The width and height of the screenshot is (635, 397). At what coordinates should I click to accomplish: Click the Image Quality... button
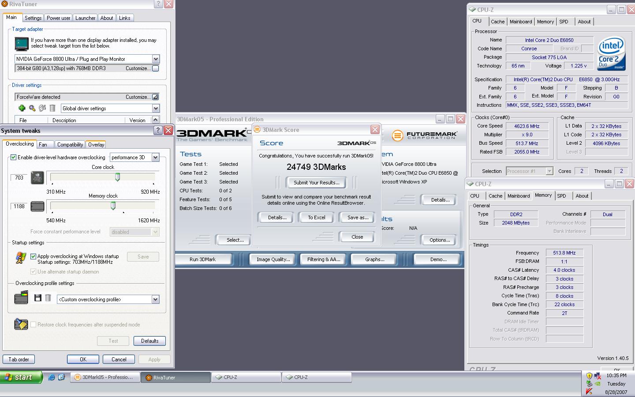tap(273, 259)
